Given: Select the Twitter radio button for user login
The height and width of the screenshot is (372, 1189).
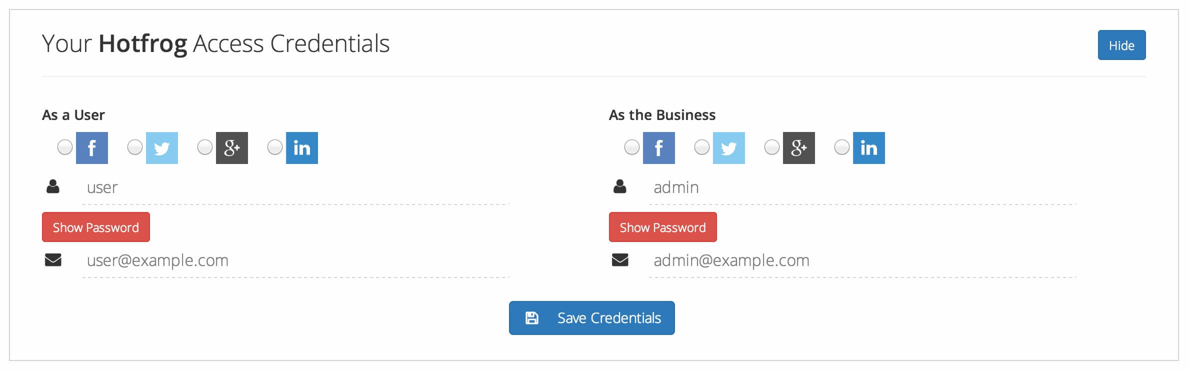Looking at the screenshot, I should pyautogui.click(x=135, y=147).
